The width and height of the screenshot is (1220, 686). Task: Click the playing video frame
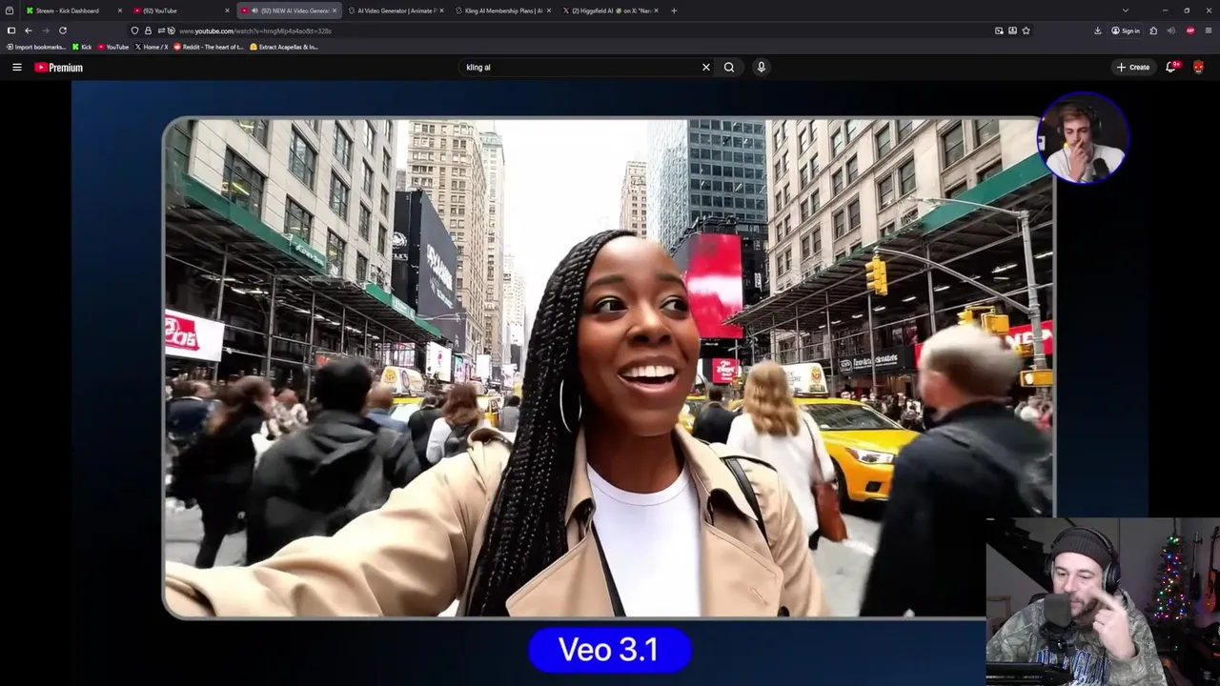click(610, 367)
